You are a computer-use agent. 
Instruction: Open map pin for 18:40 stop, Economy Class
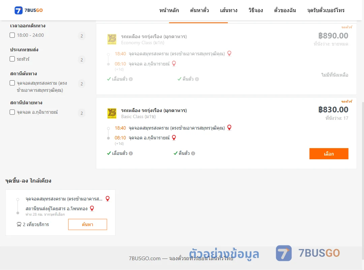(x=230, y=53)
